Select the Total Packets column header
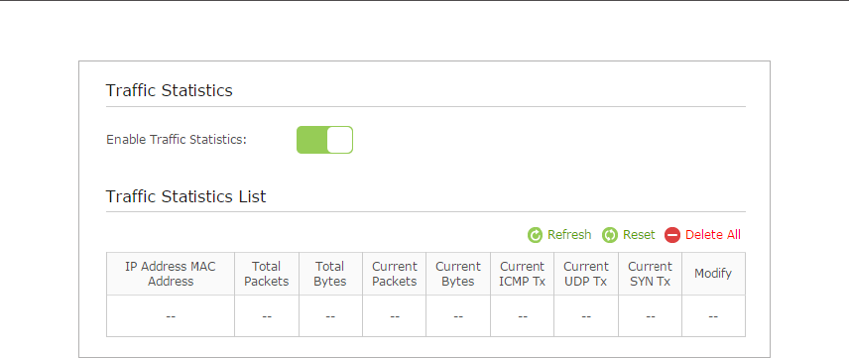This screenshot has height=358, width=849. click(267, 274)
